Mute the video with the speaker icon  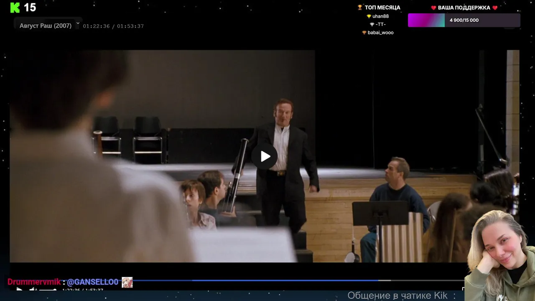(x=33, y=289)
